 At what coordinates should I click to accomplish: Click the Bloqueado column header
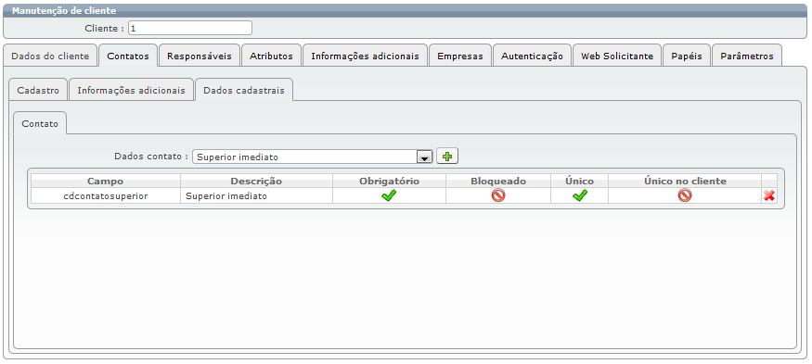click(x=498, y=181)
